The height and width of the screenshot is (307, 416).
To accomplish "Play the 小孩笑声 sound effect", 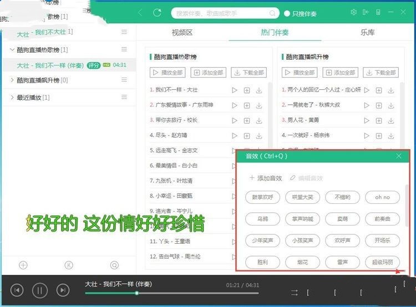I will coord(302,241).
